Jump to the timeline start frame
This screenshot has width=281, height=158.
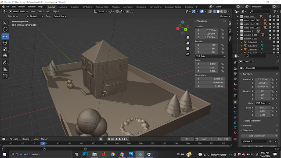point(109,139)
